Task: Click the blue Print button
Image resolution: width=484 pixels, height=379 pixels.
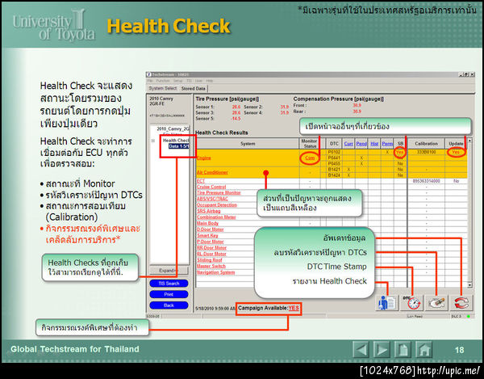Action: (x=169, y=294)
